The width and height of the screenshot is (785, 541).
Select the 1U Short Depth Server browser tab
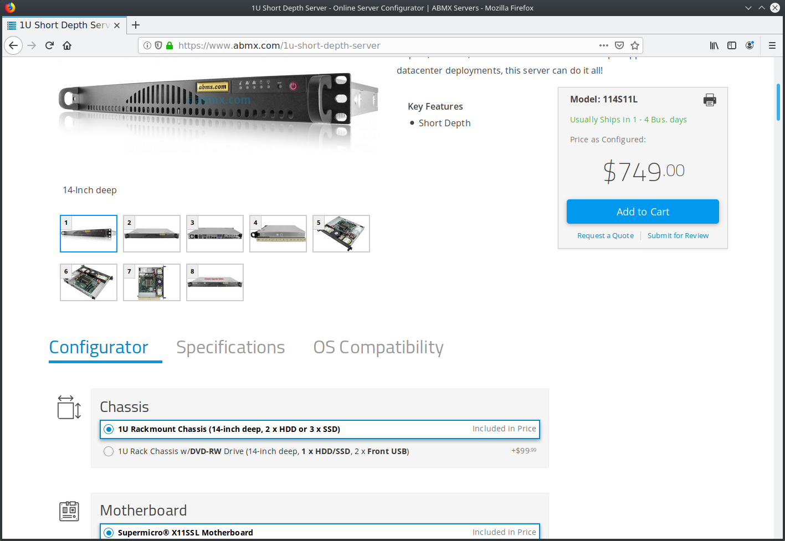pyautogui.click(x=64, y=25)
